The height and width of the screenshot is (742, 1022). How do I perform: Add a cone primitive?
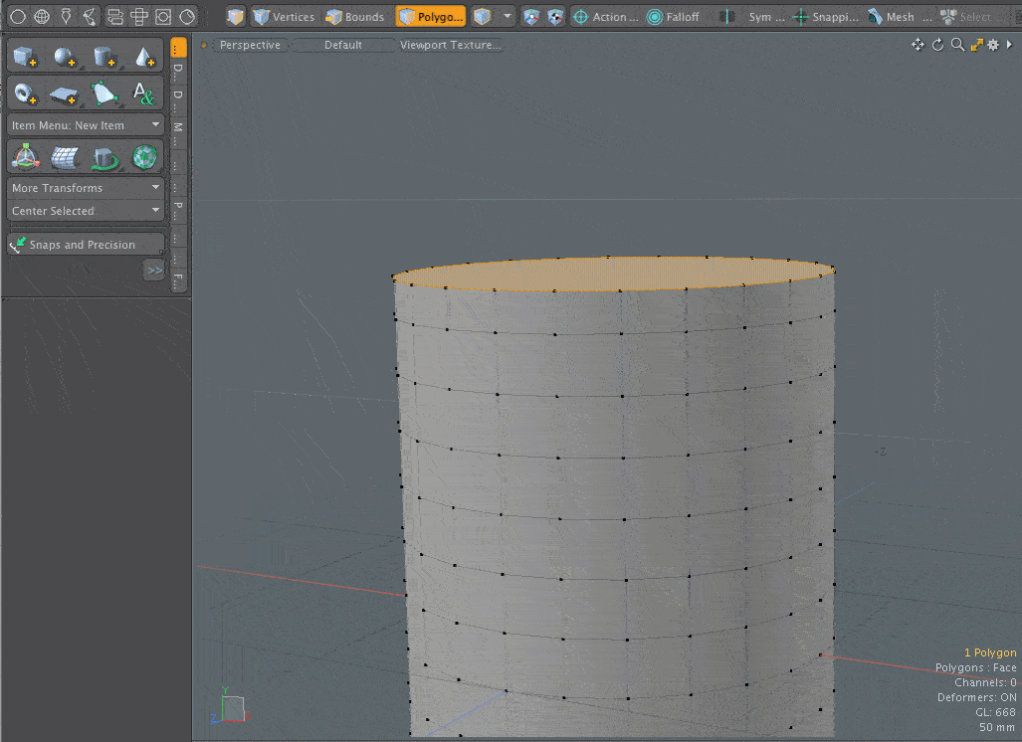point(144,58)
